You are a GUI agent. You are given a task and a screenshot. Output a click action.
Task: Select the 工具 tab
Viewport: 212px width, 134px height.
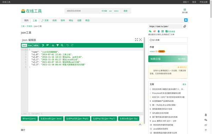click(x=35, y=20)
